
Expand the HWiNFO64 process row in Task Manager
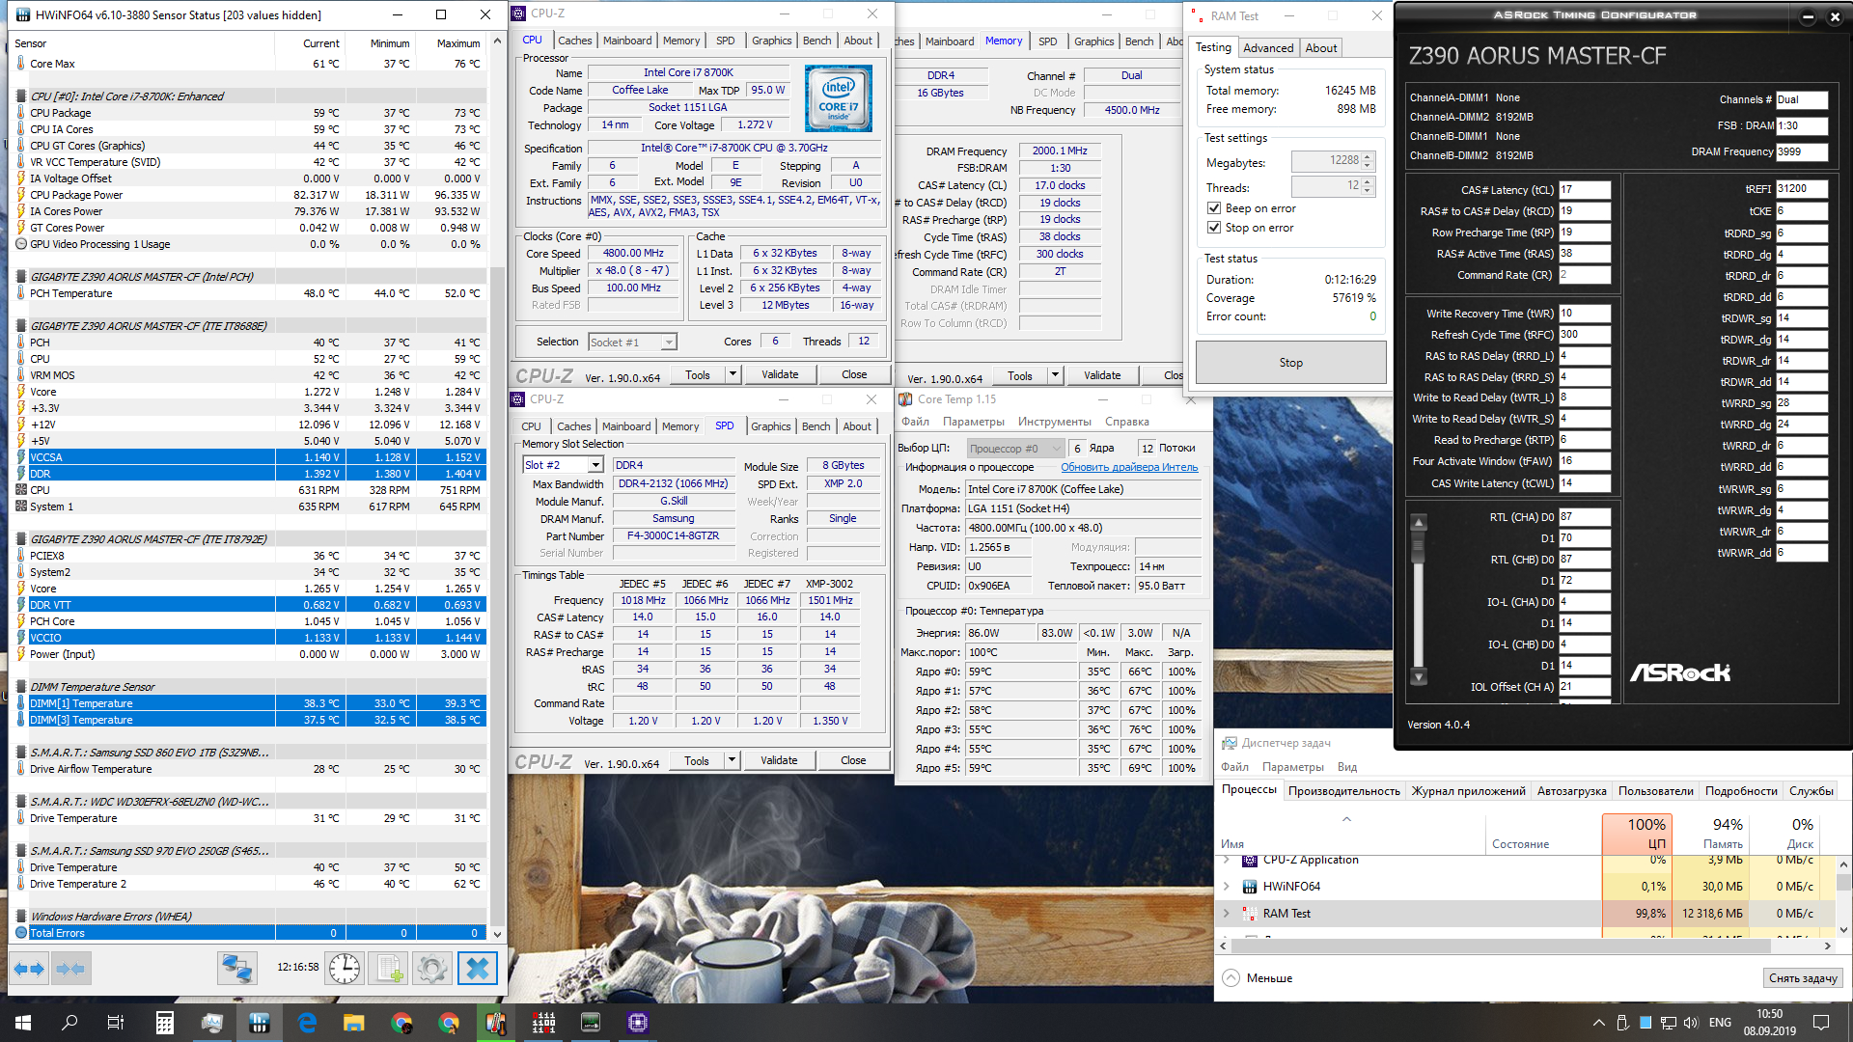click(x=1227, y=886)
